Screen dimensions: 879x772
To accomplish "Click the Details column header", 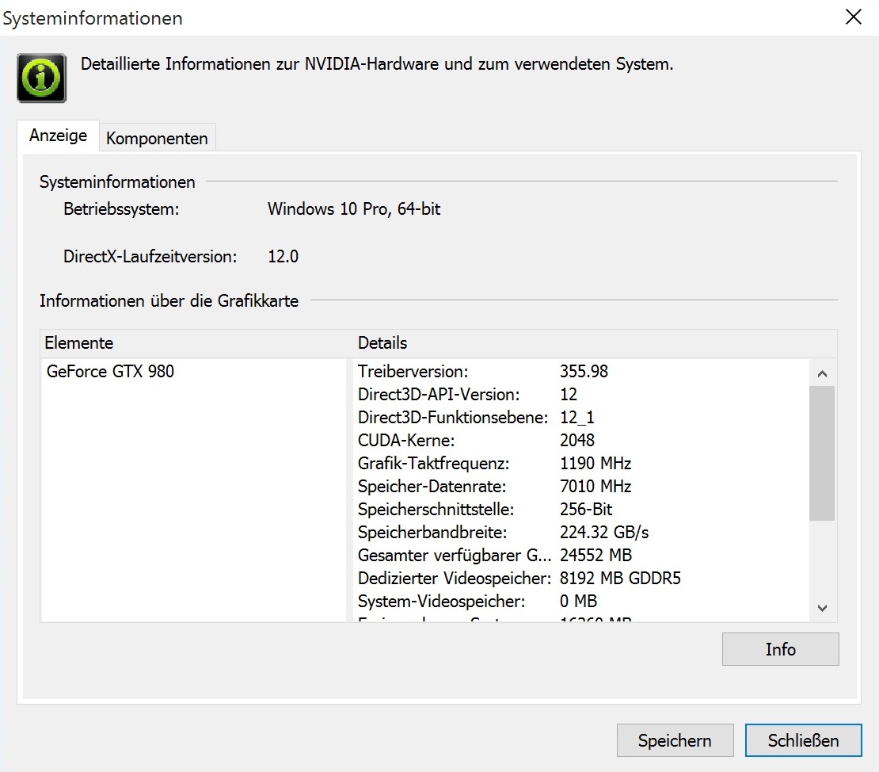I will click(382, 343).
